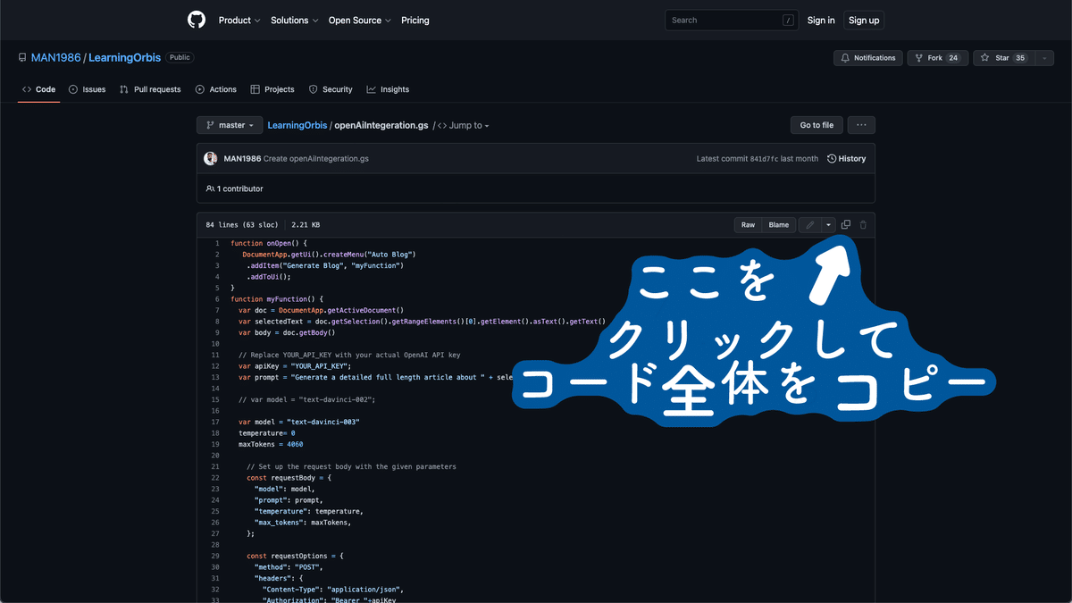Screen dimensions: 1072x603
Task: Click the "2.21 KB" file size text
Action: tap(306, 225)
